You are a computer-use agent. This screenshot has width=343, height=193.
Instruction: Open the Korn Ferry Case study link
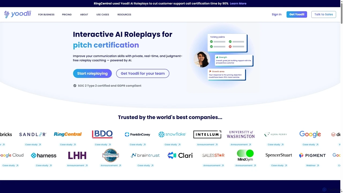275,144
